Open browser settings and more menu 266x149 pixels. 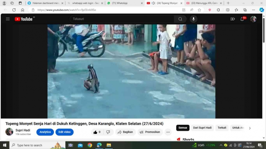pyautogui.click(x=253, y=10)
